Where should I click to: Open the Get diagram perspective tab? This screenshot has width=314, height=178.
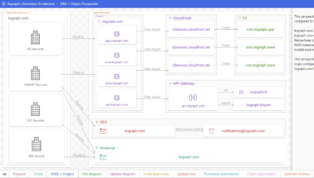pos(92,174)
